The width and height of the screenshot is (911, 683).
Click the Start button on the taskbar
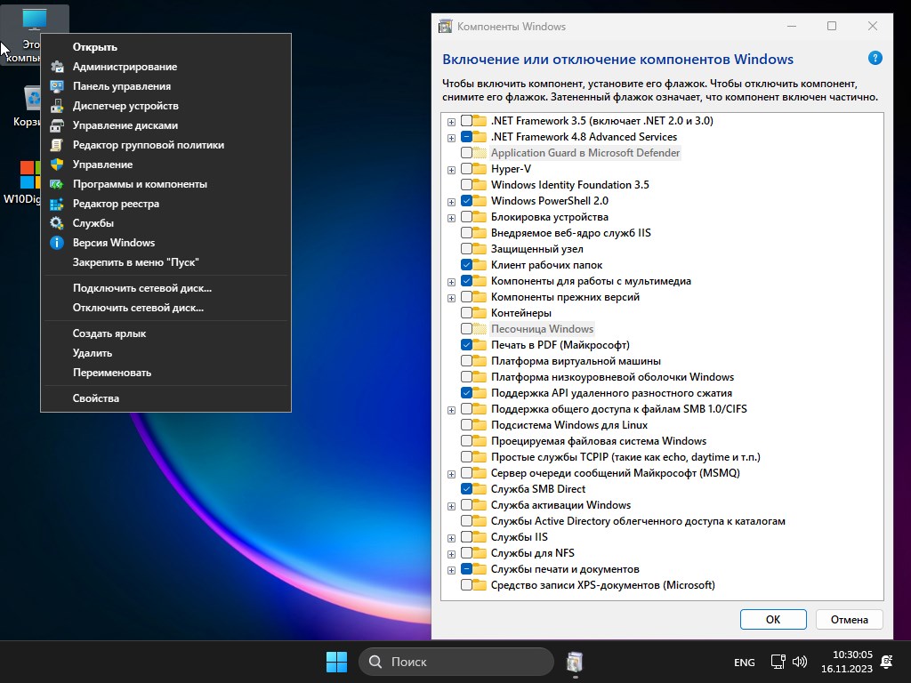[336, 662]
